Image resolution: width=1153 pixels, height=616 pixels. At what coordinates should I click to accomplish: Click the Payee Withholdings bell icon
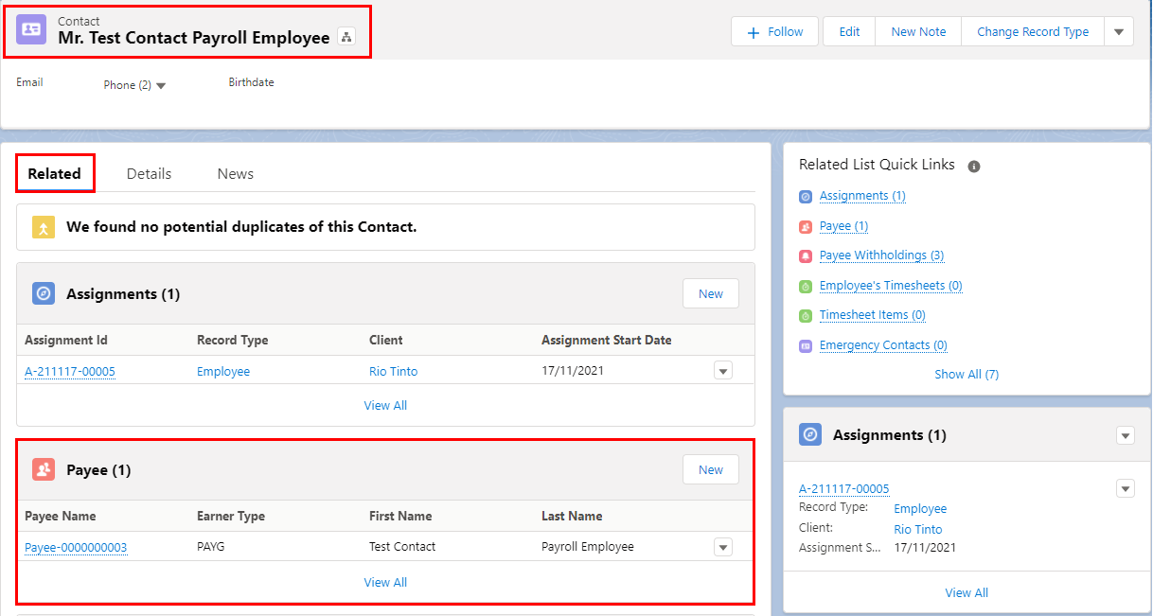click(806, 256)
